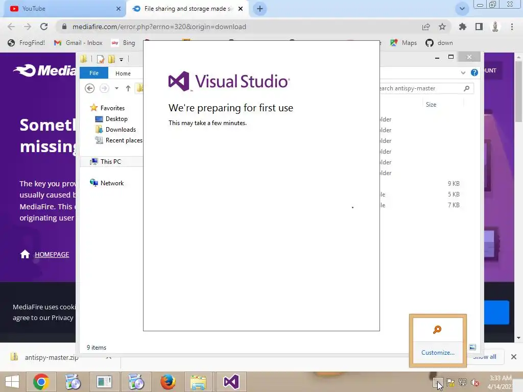Click New folder icon in Explorer quick access
523x392 pixels.
tap(111, 59)
